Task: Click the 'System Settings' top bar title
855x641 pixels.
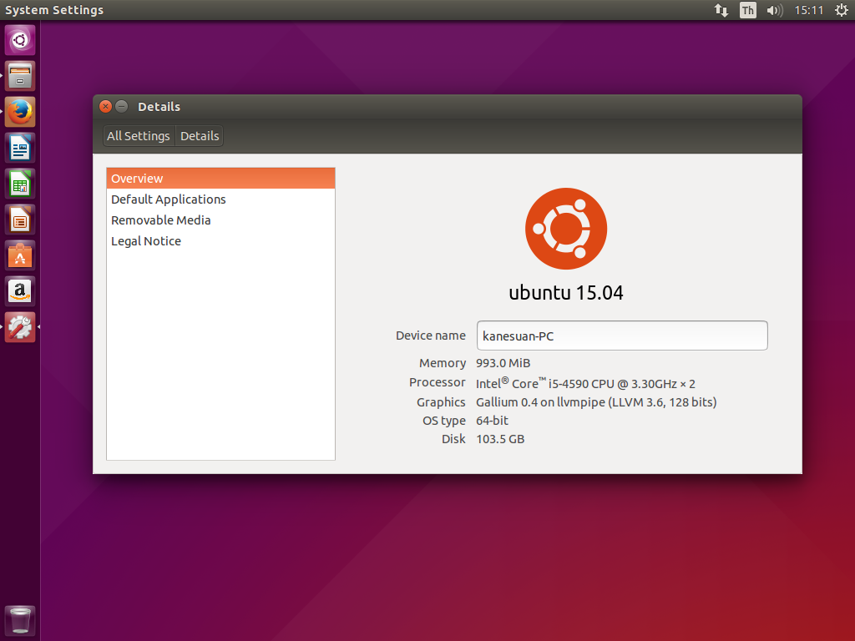Action: pyautogui.click(x=54, y=10)
